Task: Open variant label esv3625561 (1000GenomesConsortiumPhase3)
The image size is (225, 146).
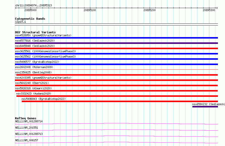Action: tap(46, 51)
